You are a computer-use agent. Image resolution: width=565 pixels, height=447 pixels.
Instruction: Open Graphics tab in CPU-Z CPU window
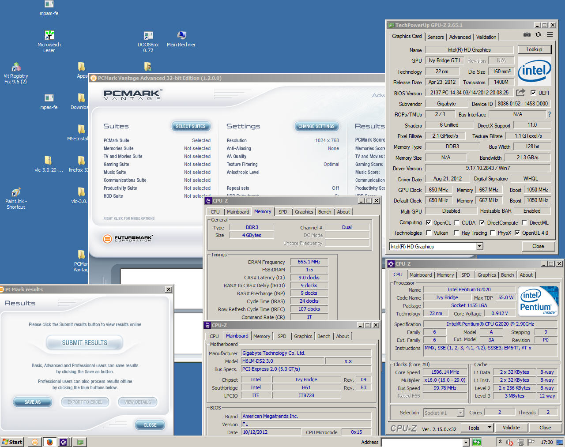[486, 275]
